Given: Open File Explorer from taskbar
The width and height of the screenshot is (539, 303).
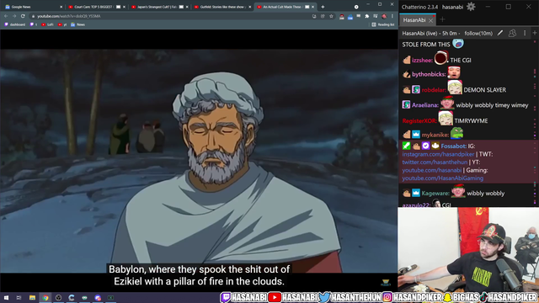Looking at the screenshot, I should click(32, 297).
